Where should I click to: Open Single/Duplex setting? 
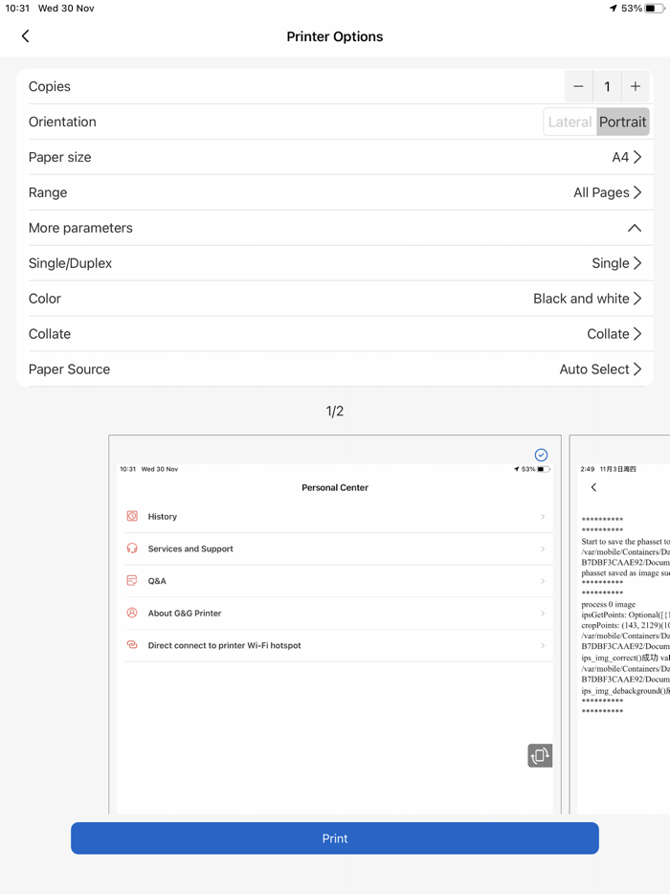[x=335, y=263]
